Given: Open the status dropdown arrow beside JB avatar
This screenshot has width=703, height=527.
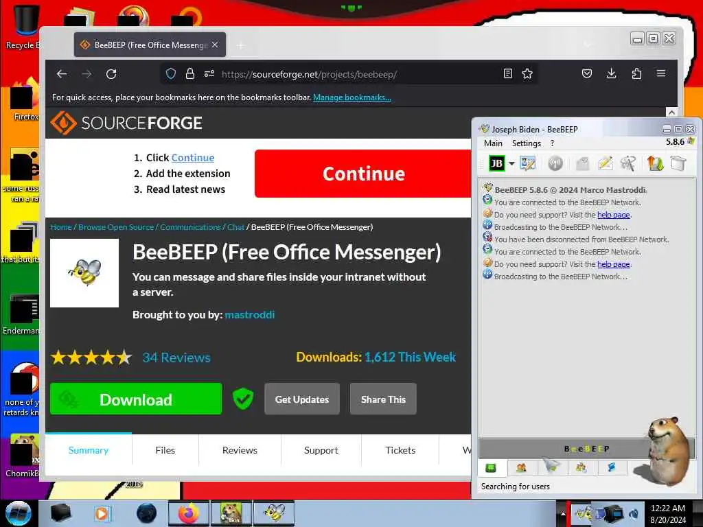Looking at the screenshot, I should click(511, 163).
